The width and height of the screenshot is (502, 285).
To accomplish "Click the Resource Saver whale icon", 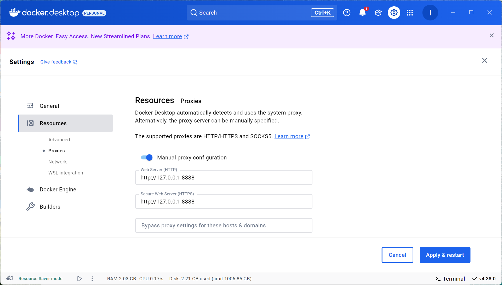I will 10,278.
